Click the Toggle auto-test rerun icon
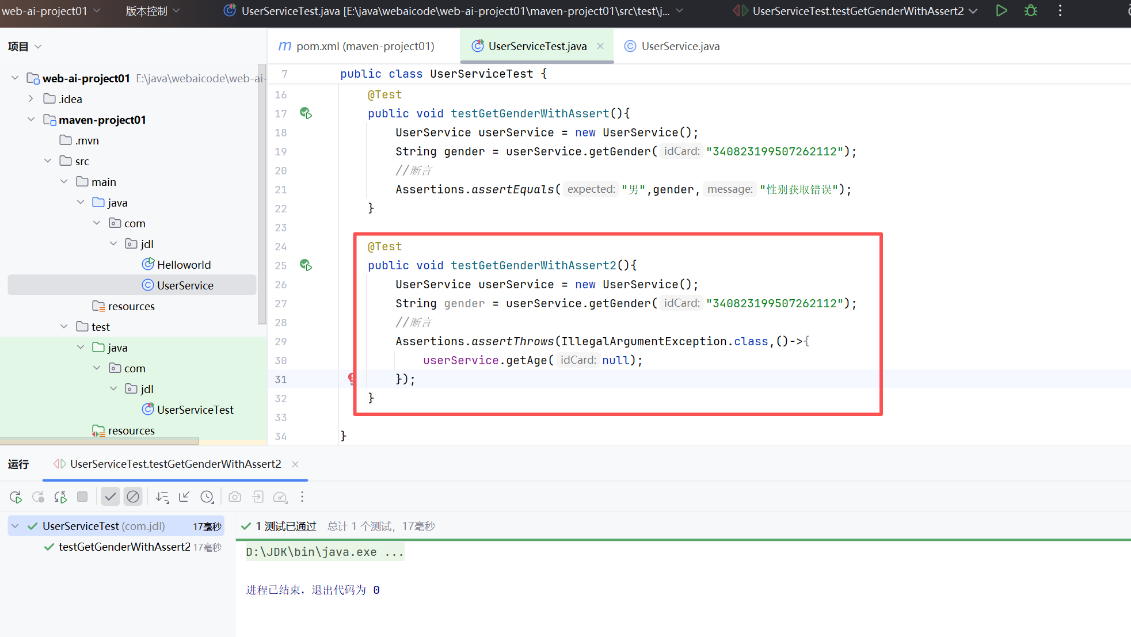1131x637 pixels. [60, 497]
